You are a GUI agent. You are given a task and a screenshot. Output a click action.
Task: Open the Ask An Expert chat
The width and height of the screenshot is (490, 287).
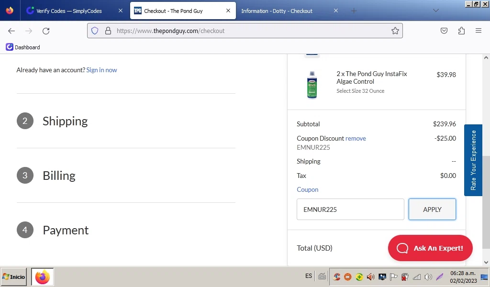[430, 248]
